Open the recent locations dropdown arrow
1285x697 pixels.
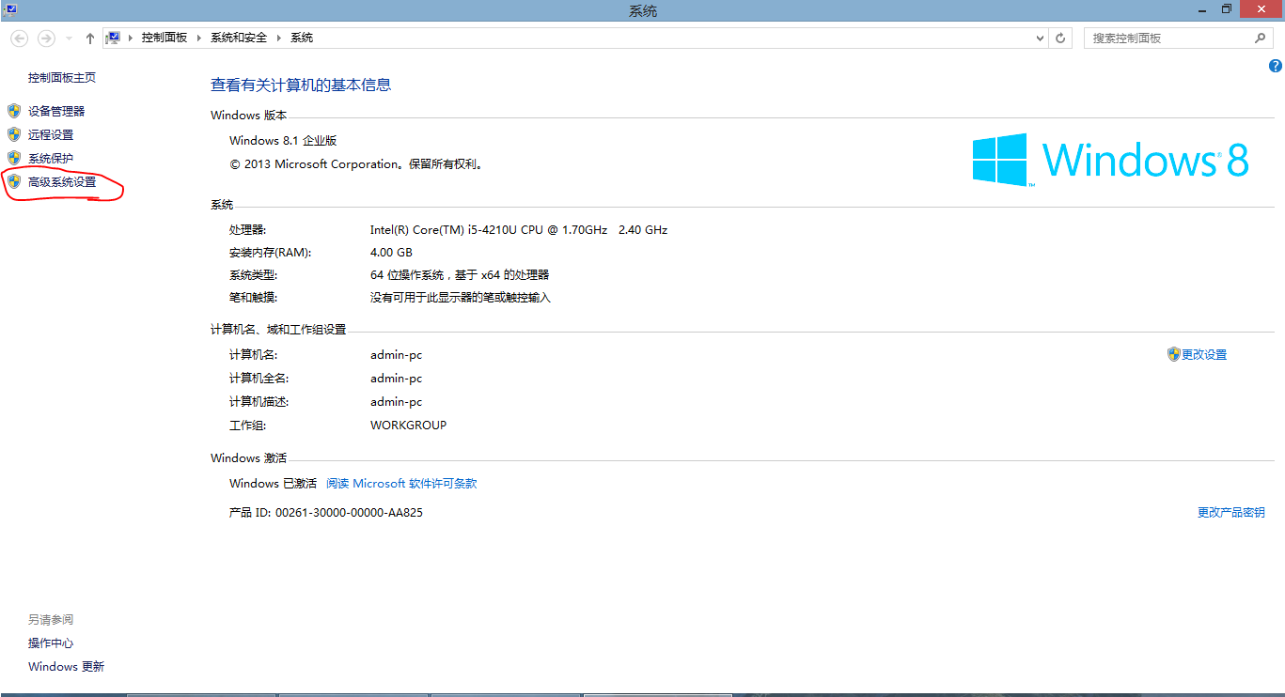(x=69, y=39)
